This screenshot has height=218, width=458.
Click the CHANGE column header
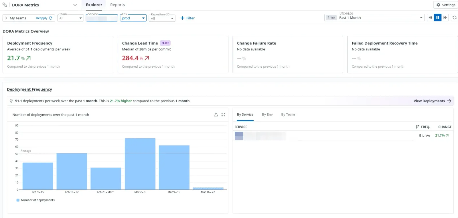coord(445,127)
